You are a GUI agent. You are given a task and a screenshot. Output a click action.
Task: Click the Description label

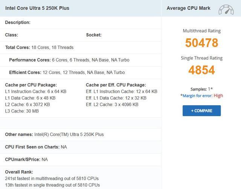tap(18, 23)
